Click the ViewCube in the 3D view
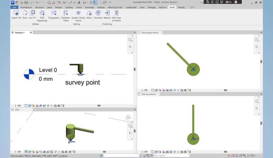Screen dimensions: 273x158 coord(128,117)
